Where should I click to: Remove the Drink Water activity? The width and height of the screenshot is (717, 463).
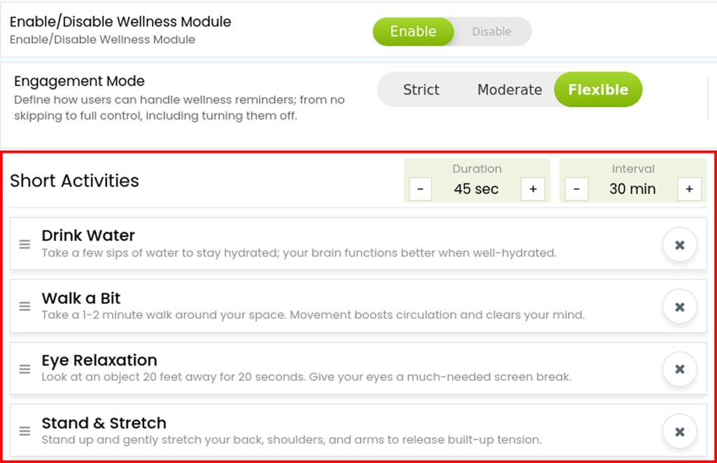pos(679,244)
